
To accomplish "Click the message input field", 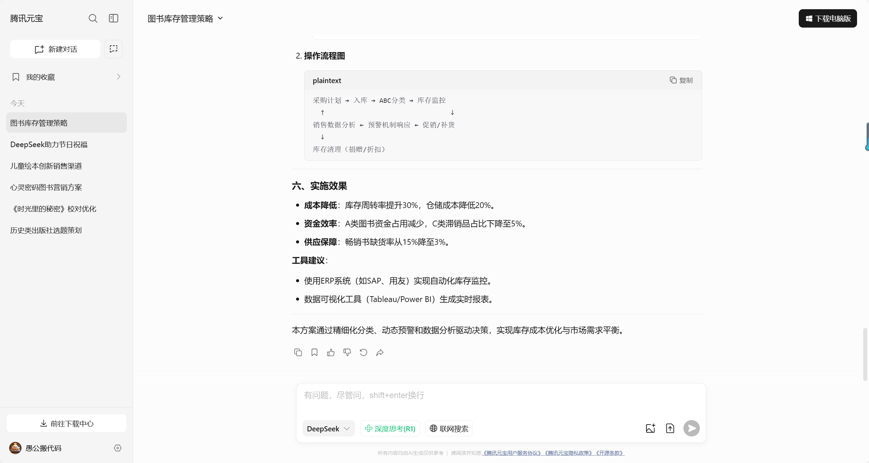I will pos(501,396).
